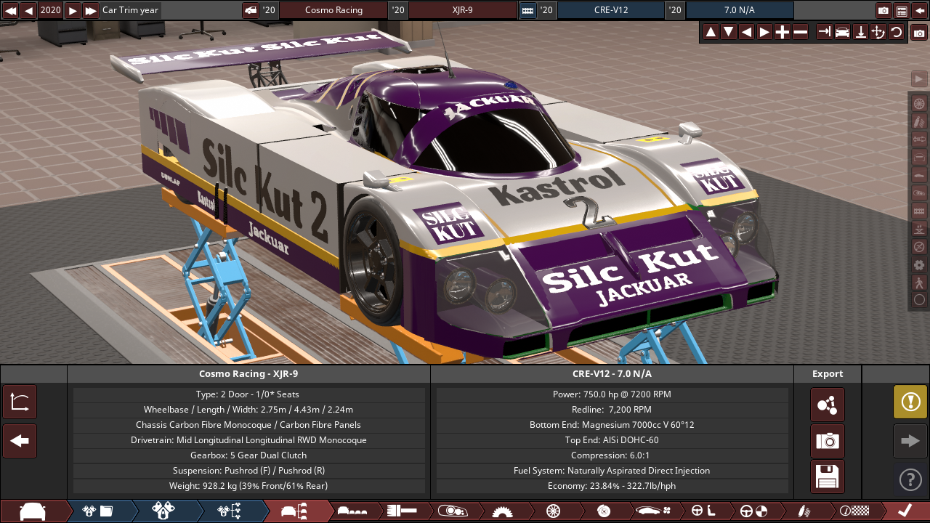Save with the floppy disk button
The height and width of the screenshot is (523, 930).
[x=828, y=477]
